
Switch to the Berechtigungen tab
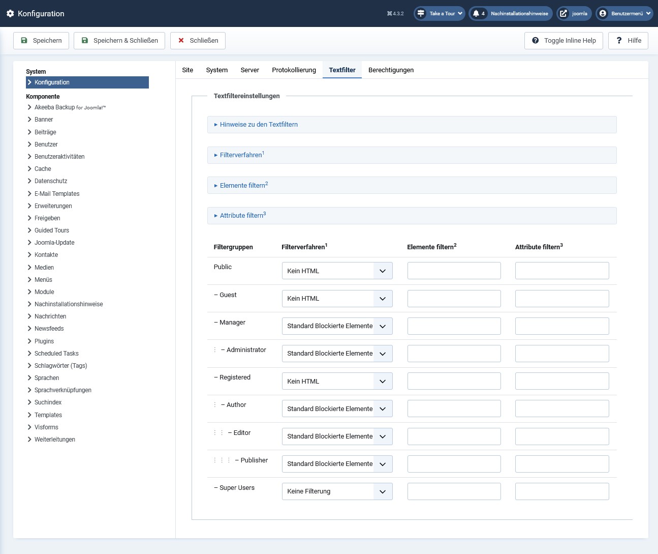(391, 70)
